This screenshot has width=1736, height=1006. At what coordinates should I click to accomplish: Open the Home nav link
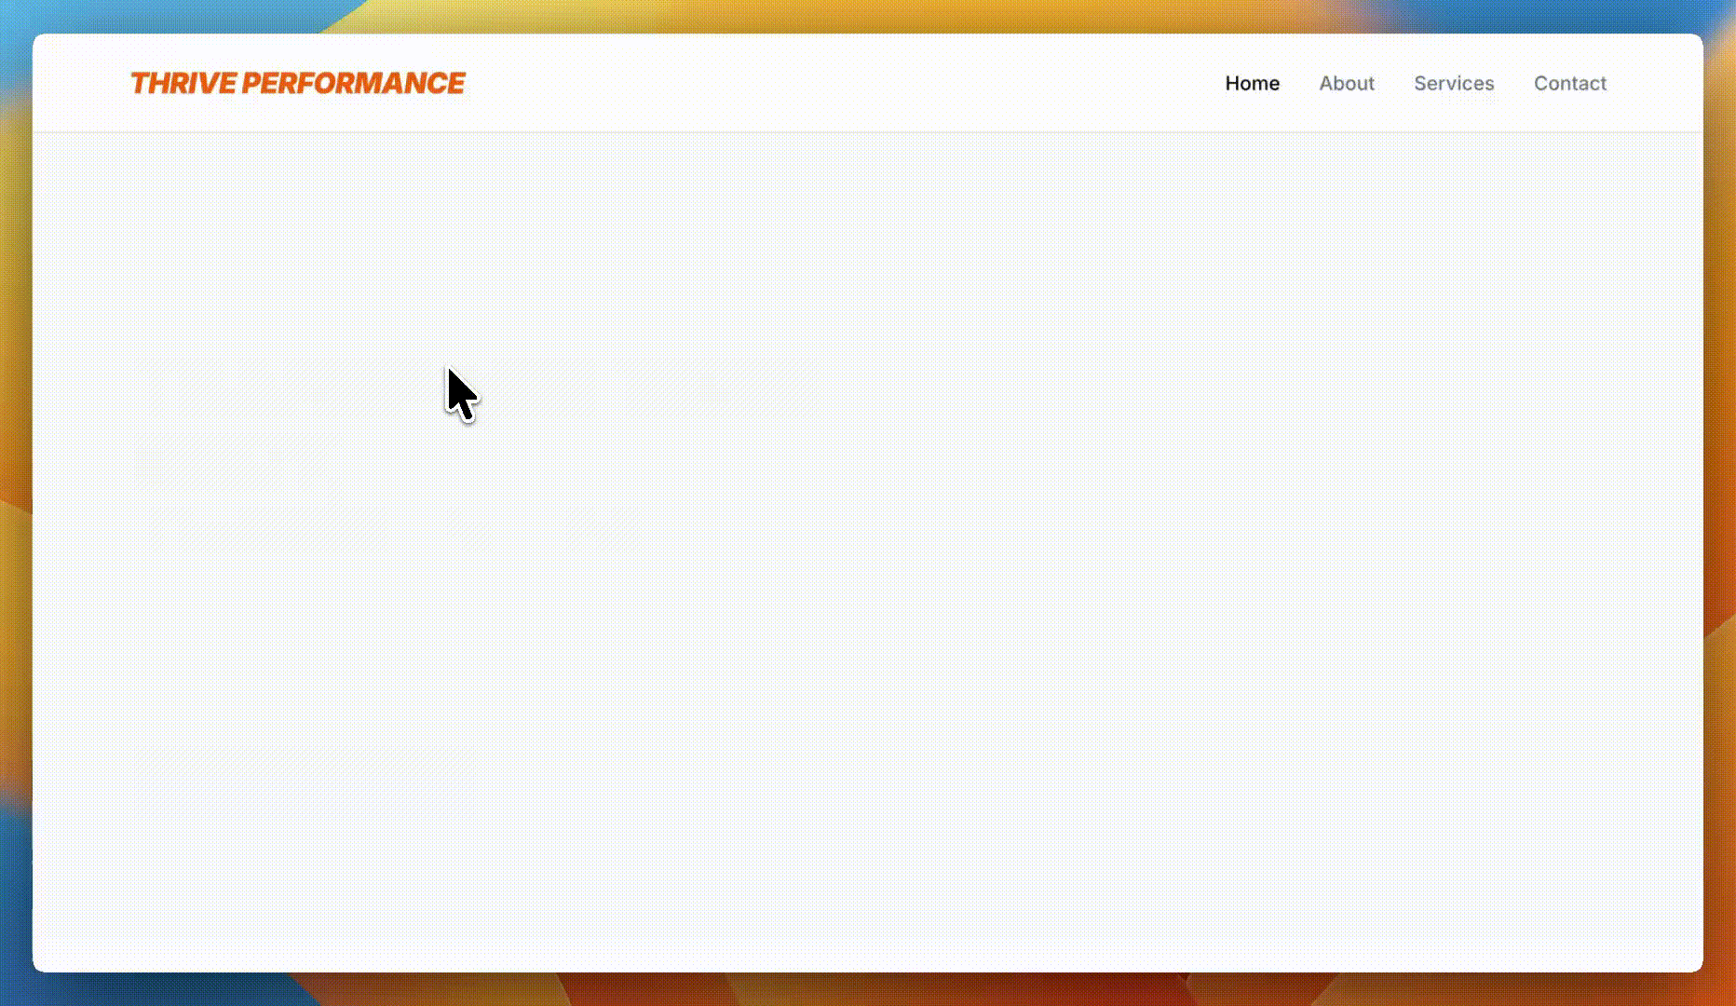pos(1252,83)
